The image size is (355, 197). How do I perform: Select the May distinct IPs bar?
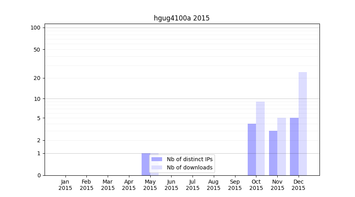click(x=145, y=164)
